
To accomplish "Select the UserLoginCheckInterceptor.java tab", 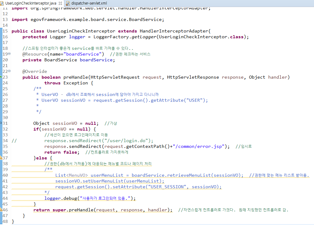I will [x=31, y=3].
